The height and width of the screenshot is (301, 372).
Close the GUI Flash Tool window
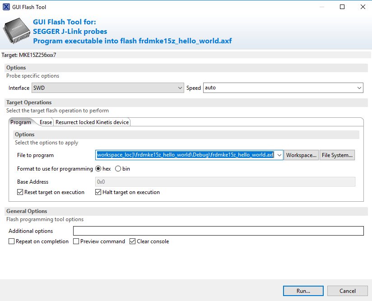pyautogui.click(x=363, y=7)
